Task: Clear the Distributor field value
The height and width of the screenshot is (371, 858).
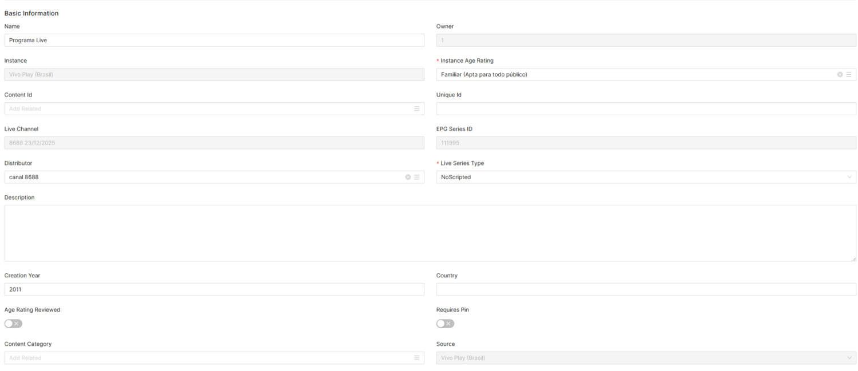Action: (x=408, y=178)
